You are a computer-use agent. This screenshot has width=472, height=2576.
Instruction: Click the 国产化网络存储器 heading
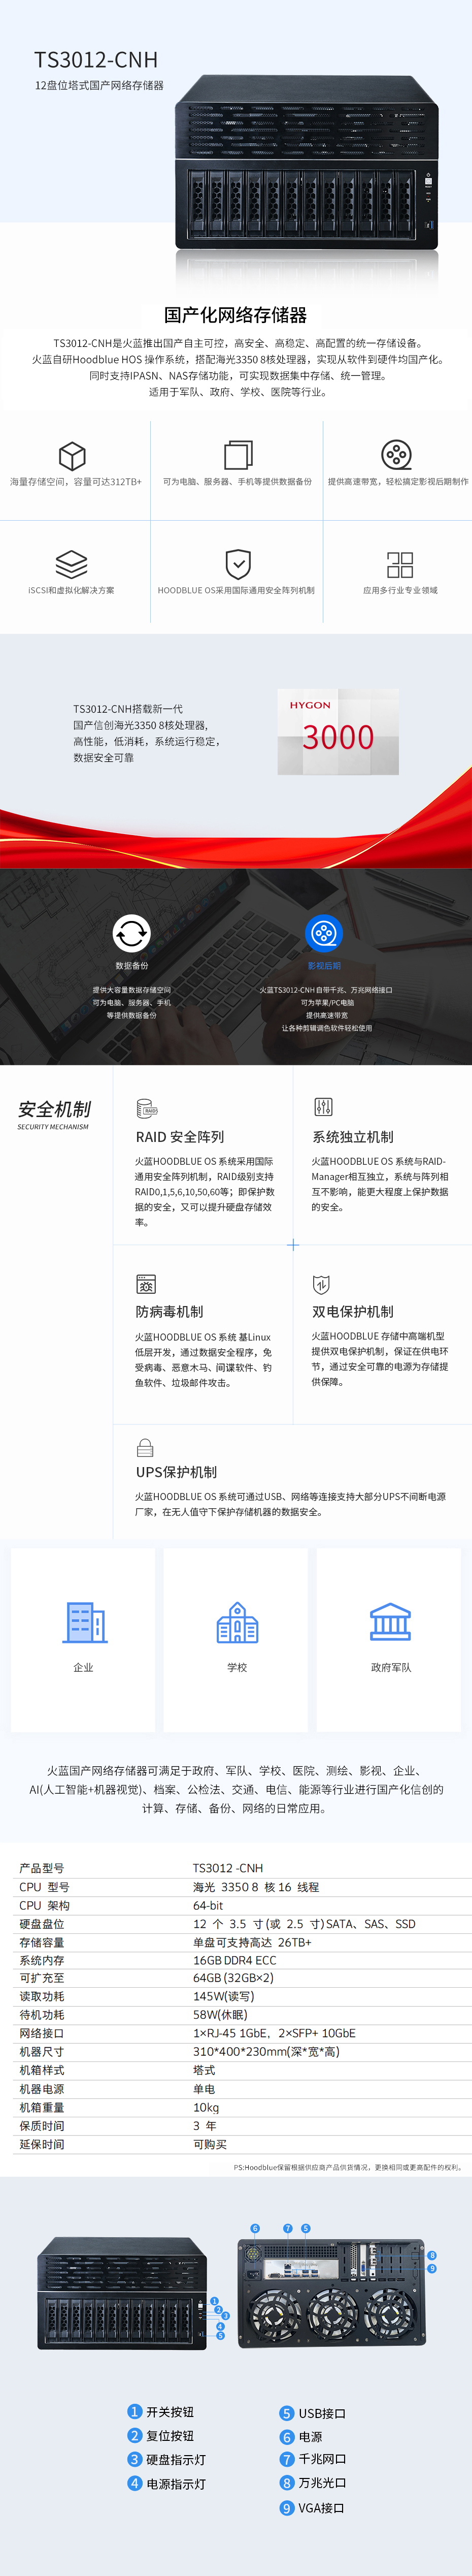[236, 315]
